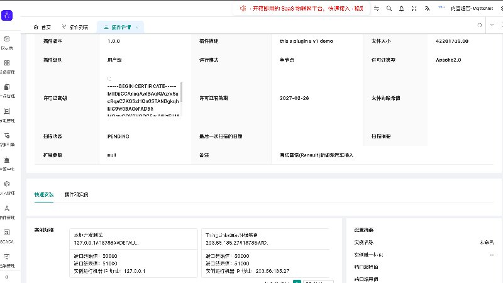Click the scrolling SaaS announcement text
This screenshot has width=503, height=283.
pyautogui.click(x=307, y=9)
